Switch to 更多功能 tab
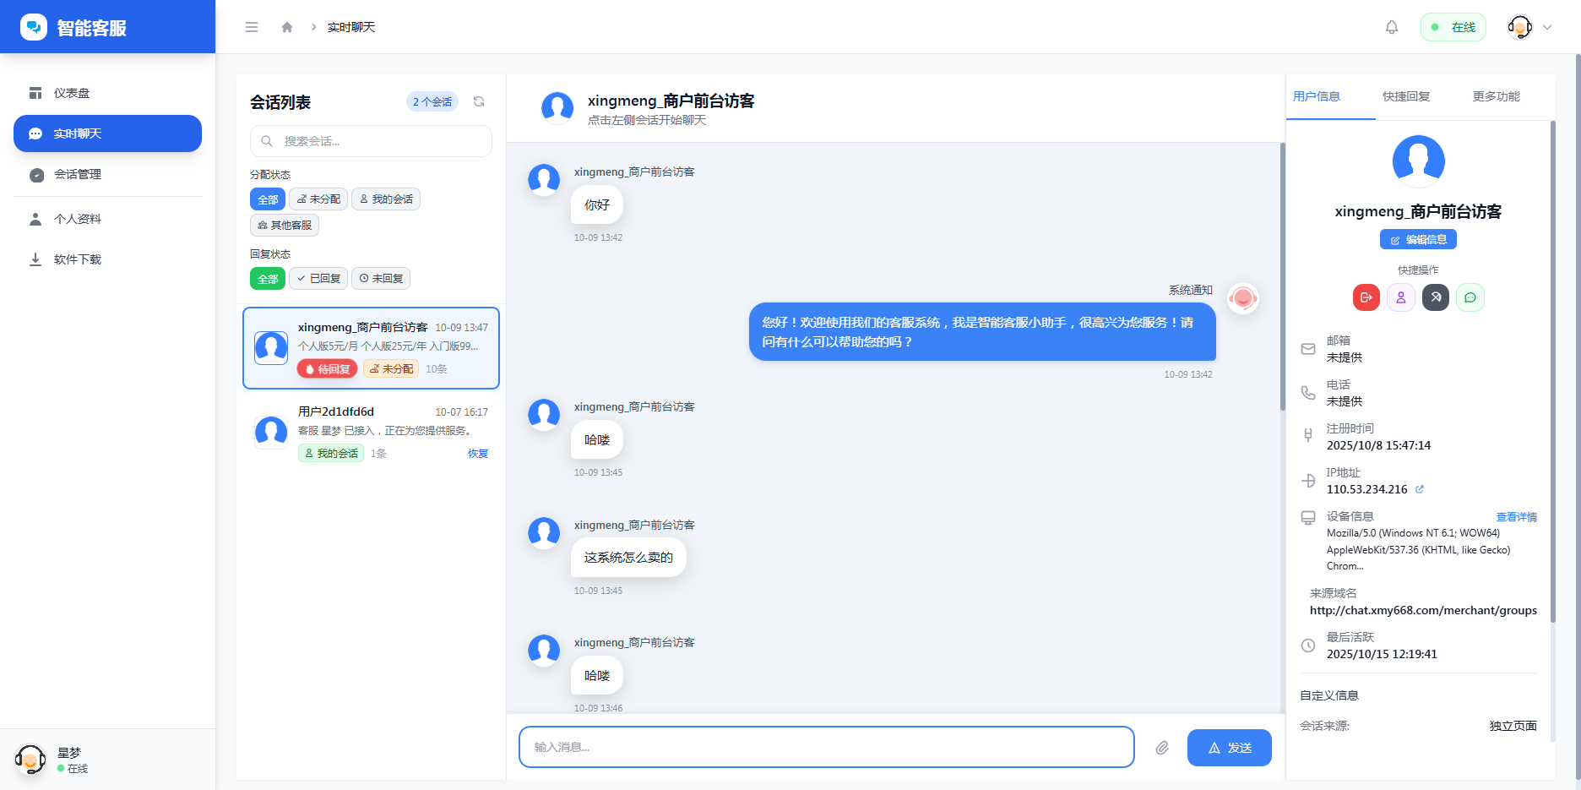Viewport: 1581px width, 790px height. tap(1497, 96)
